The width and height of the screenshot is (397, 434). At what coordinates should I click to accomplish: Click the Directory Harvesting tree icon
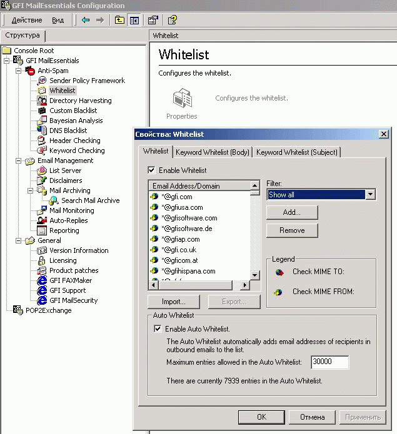[x=42, y=101]
